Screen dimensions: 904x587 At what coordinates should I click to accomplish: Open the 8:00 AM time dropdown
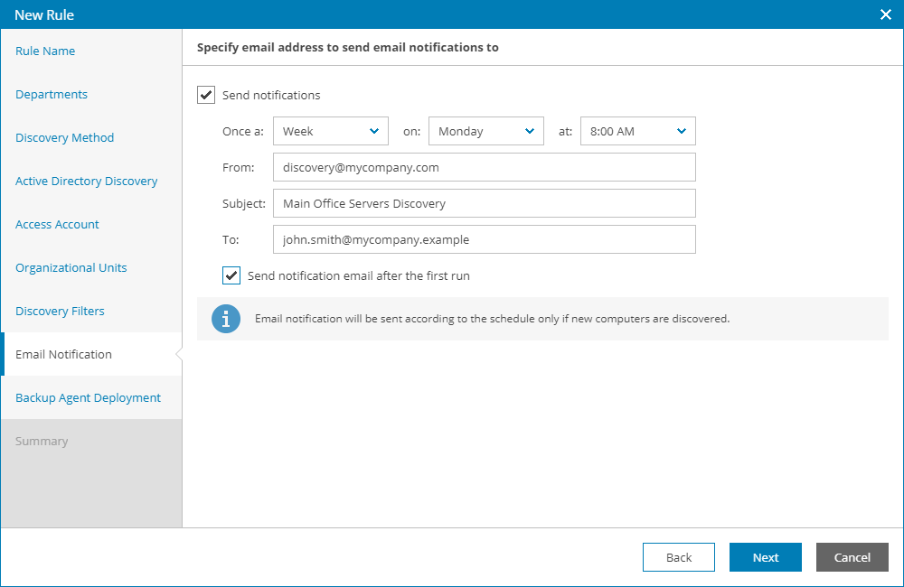[x=637, y=131]
